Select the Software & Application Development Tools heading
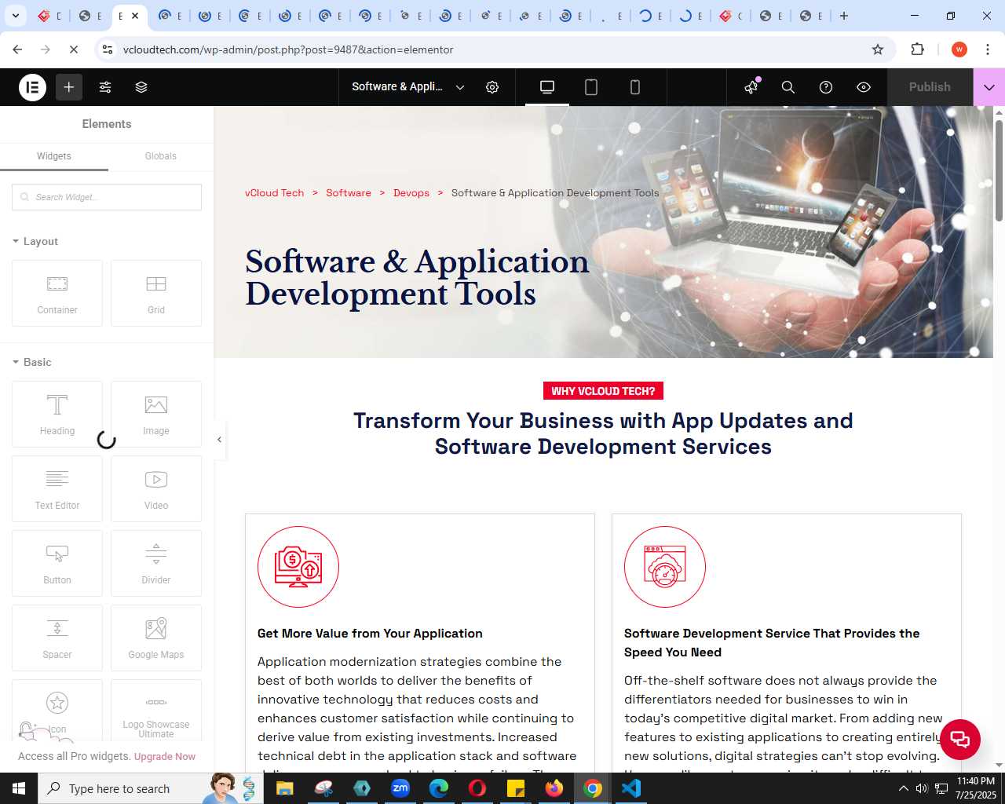 tap(417, 278)
